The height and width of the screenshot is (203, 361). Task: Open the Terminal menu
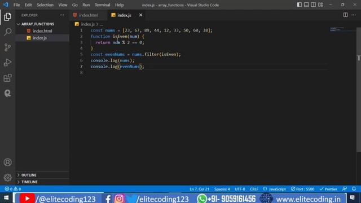coord(103,5)
